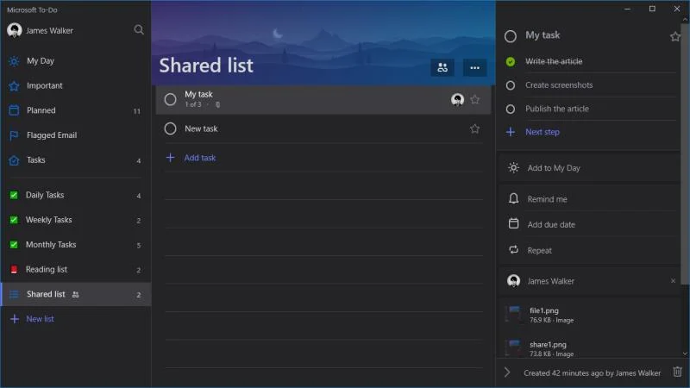Click Next step to add a step

point(543,132)
